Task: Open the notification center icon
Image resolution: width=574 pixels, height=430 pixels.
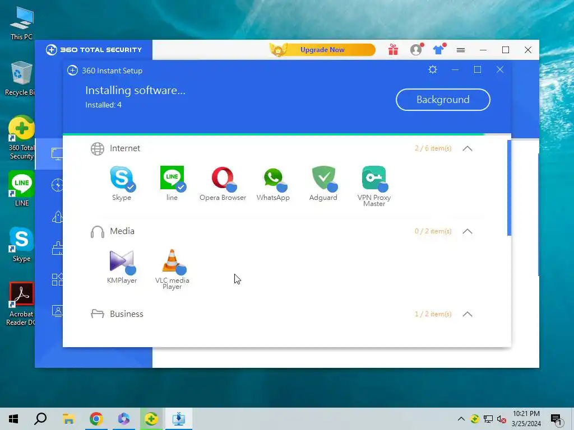Action: [x=557, y=419]
